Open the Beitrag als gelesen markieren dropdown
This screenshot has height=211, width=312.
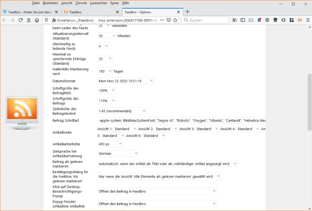[x=167, y=164]
